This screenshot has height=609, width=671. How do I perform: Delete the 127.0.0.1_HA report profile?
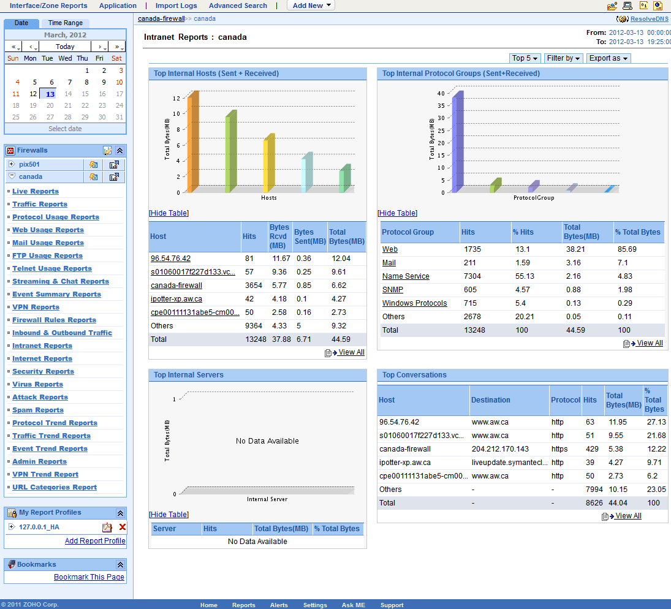(123, 527)
